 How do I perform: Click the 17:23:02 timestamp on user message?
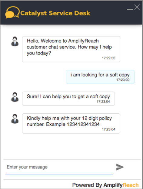(x=123, y=80)
